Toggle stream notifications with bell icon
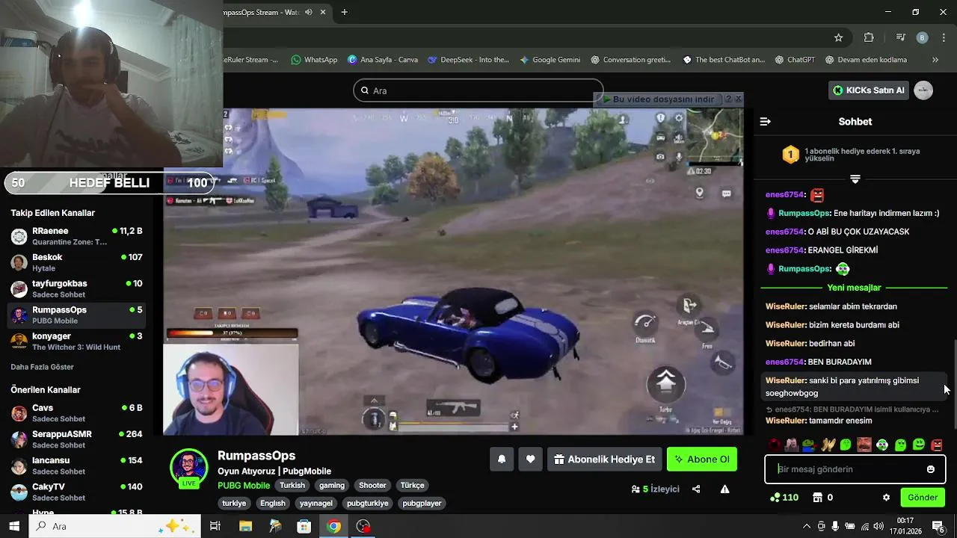 [502, 459]
